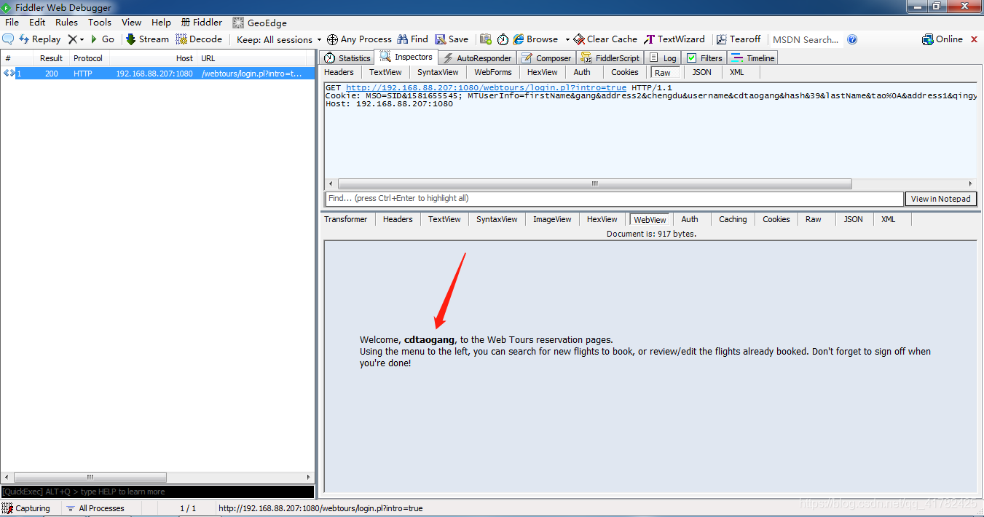
Task: Sort sessions by the Protocol column header
Action: click(88, 58)
